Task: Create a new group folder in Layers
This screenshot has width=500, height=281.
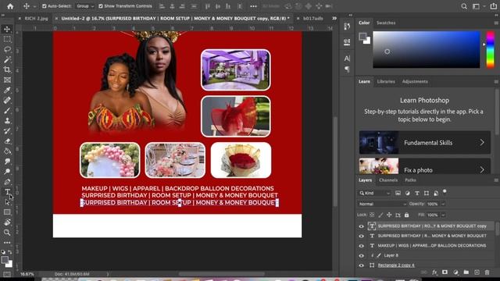Action: (466, 272)
